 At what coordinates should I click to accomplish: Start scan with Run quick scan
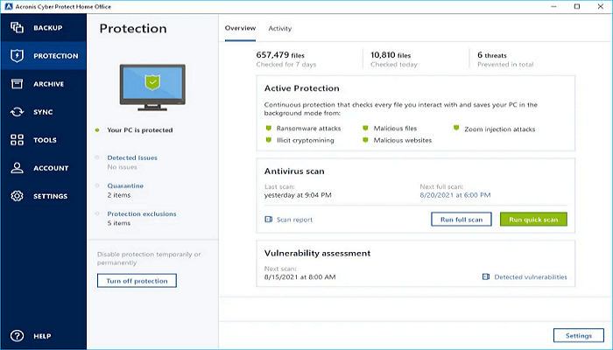coord(533,220)
